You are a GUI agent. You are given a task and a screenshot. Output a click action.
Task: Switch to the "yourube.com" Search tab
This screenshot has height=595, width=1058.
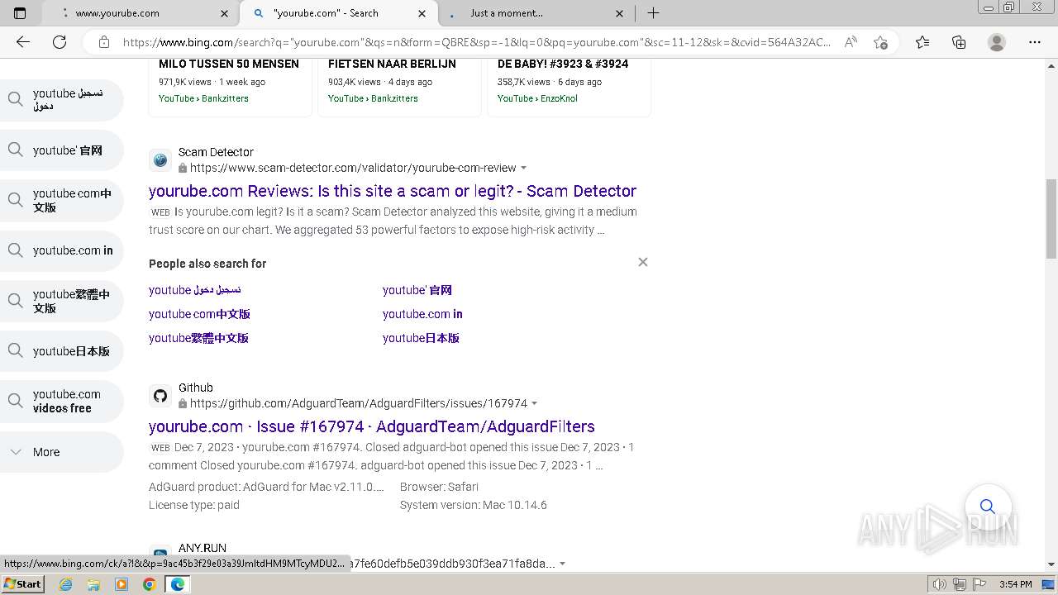[338, 13]
